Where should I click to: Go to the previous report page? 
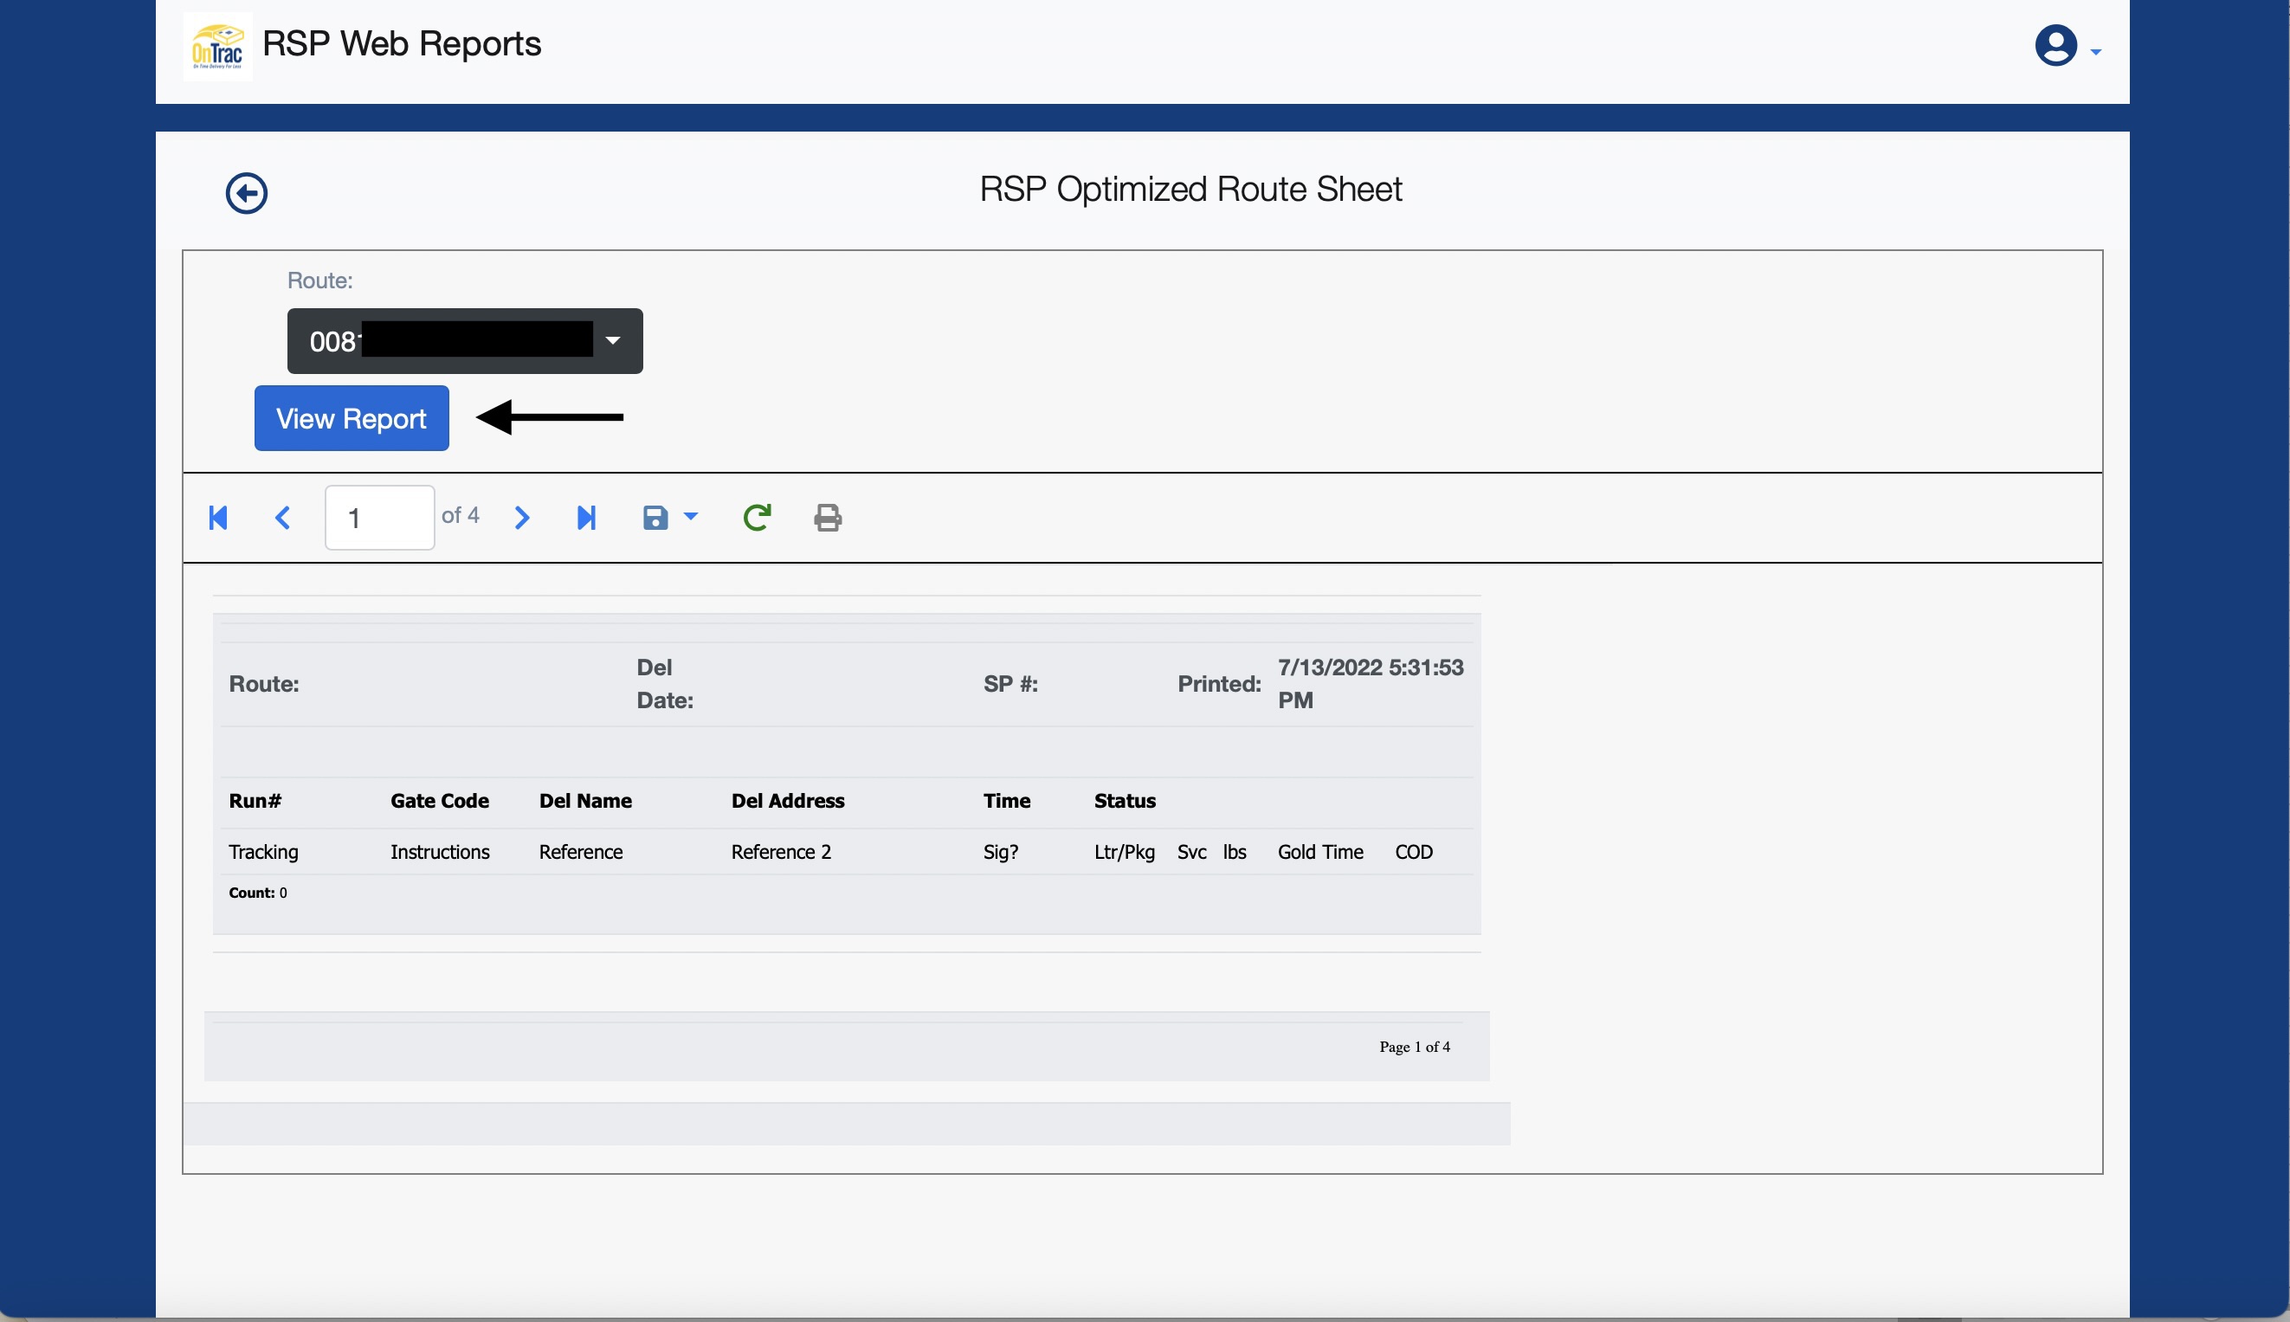pos(282,518)
